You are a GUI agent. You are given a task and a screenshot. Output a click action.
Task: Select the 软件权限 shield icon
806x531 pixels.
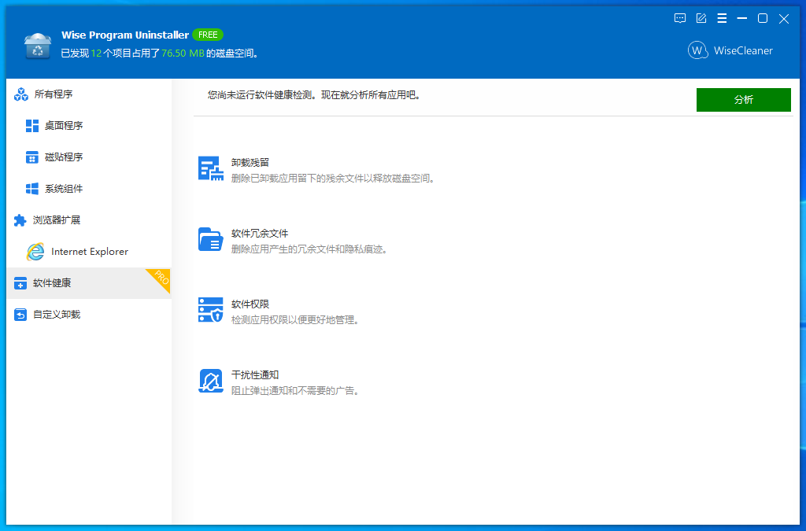pos(210,310)
